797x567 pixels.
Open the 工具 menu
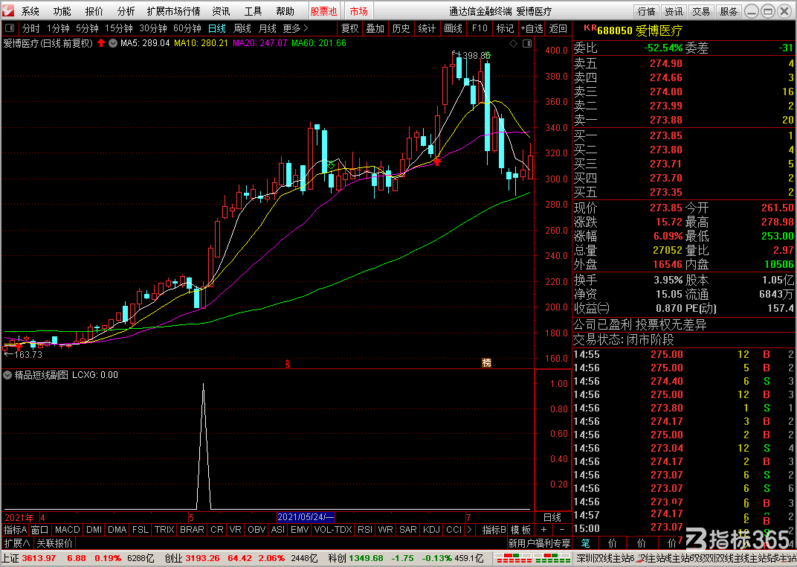253,11
